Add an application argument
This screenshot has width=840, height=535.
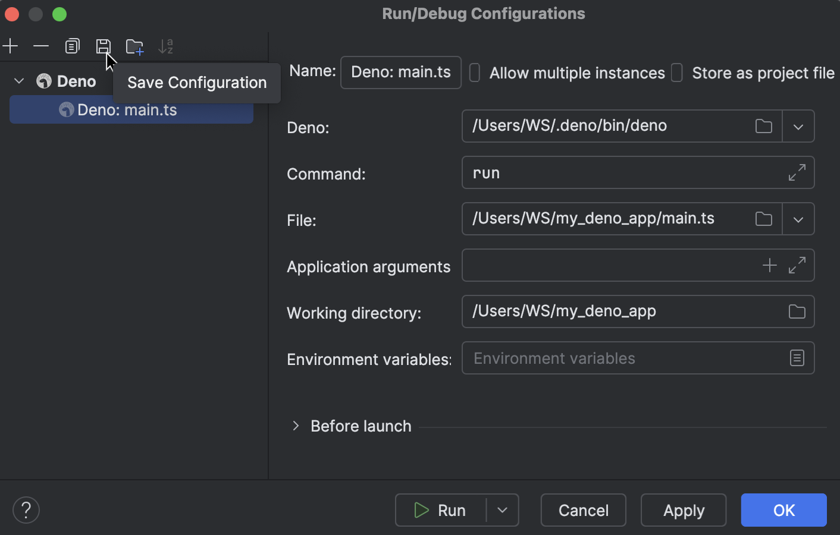769,265
